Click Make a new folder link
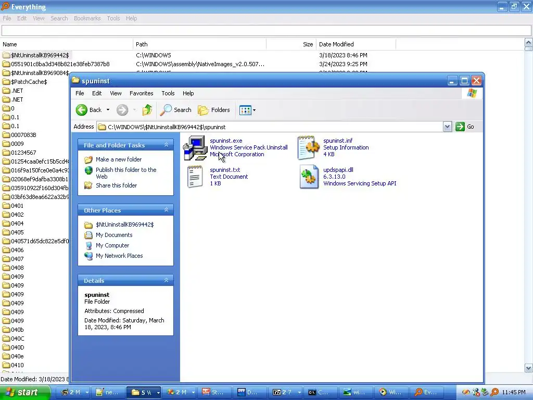Screen dimensions: 533x400 [119, 159]
